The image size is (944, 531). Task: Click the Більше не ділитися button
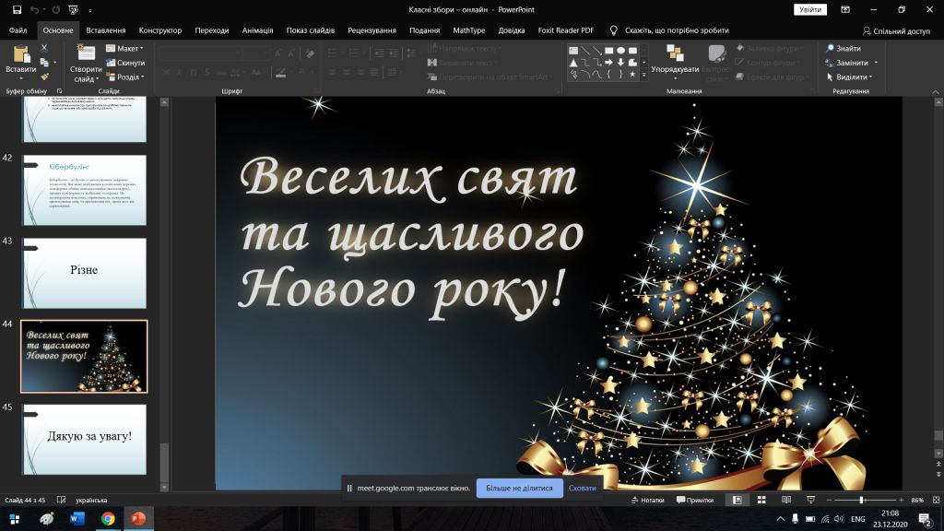coord(520,489)
